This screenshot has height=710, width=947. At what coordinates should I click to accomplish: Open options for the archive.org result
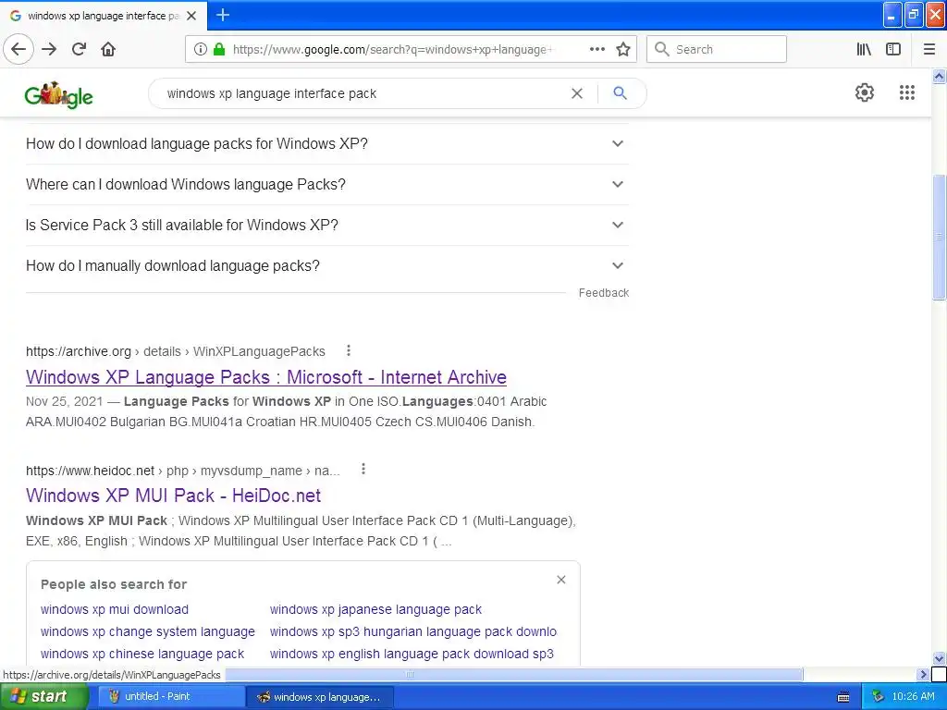349,350
